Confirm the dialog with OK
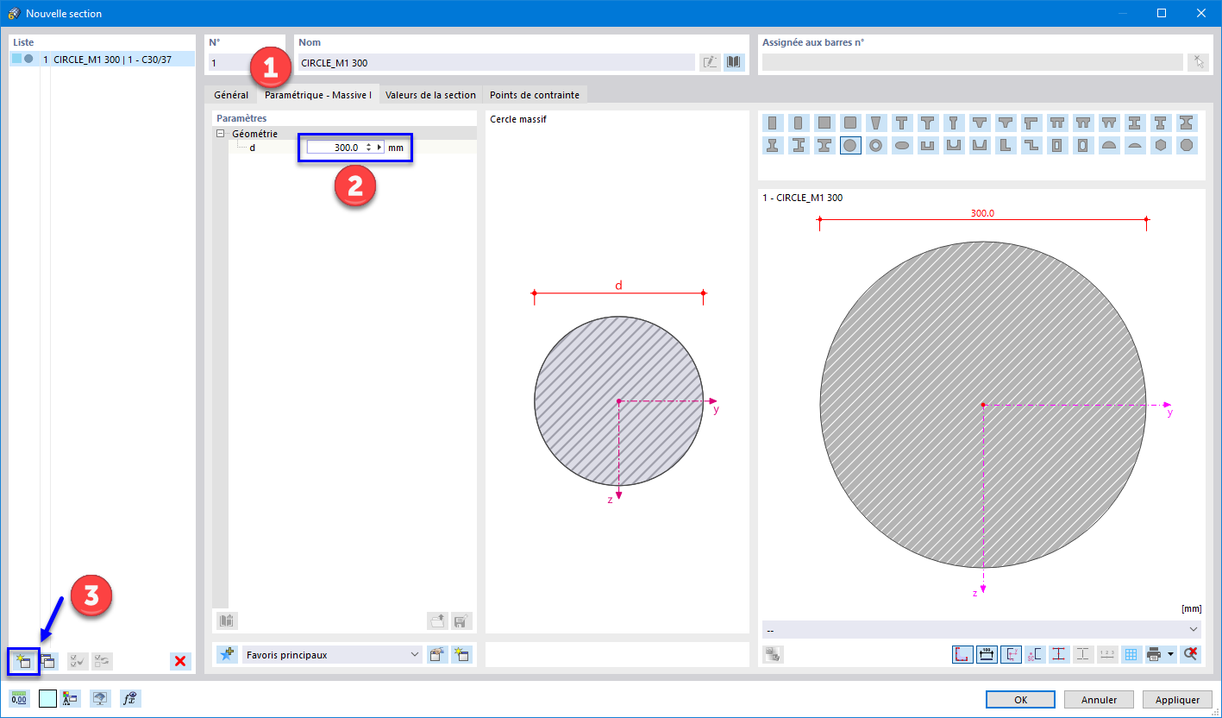Screen dimensions: 1222x718 pyautogui.click(x=1020, y=700)
